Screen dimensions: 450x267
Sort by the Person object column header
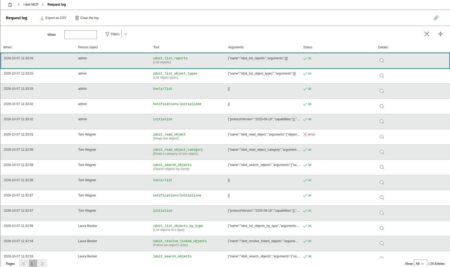(x=88, y=47)
